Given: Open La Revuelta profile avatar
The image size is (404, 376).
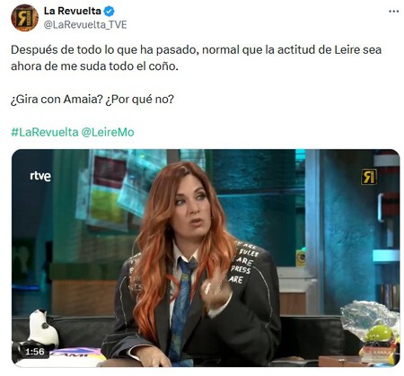Looking at the screenshot, I should click(x=24, y=18).
